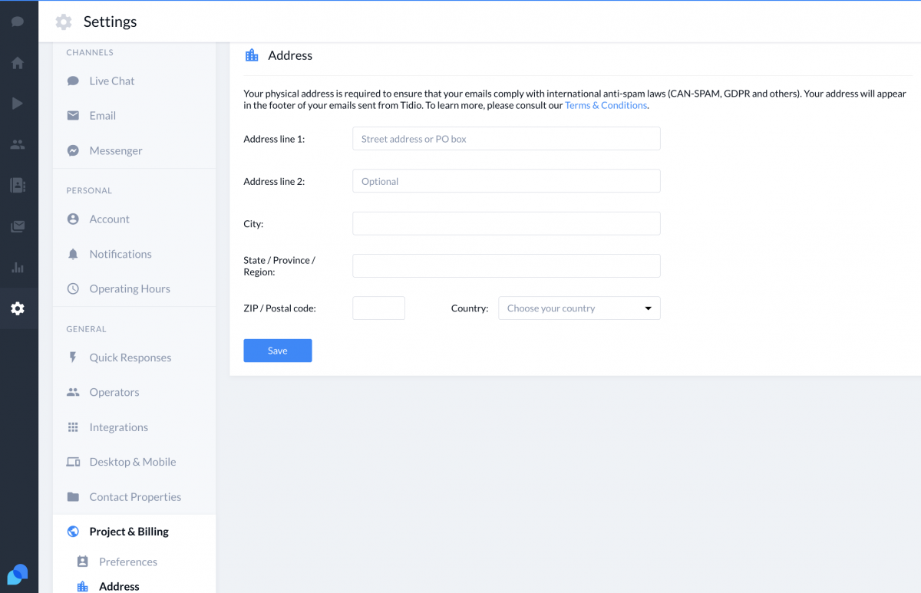The height and width of the screenshot is (593, 921).
Task: Focus the City input field
Action: (x=507, y=223)
